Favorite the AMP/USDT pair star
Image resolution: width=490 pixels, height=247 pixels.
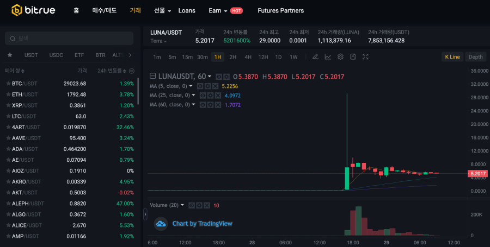(8, 236)
